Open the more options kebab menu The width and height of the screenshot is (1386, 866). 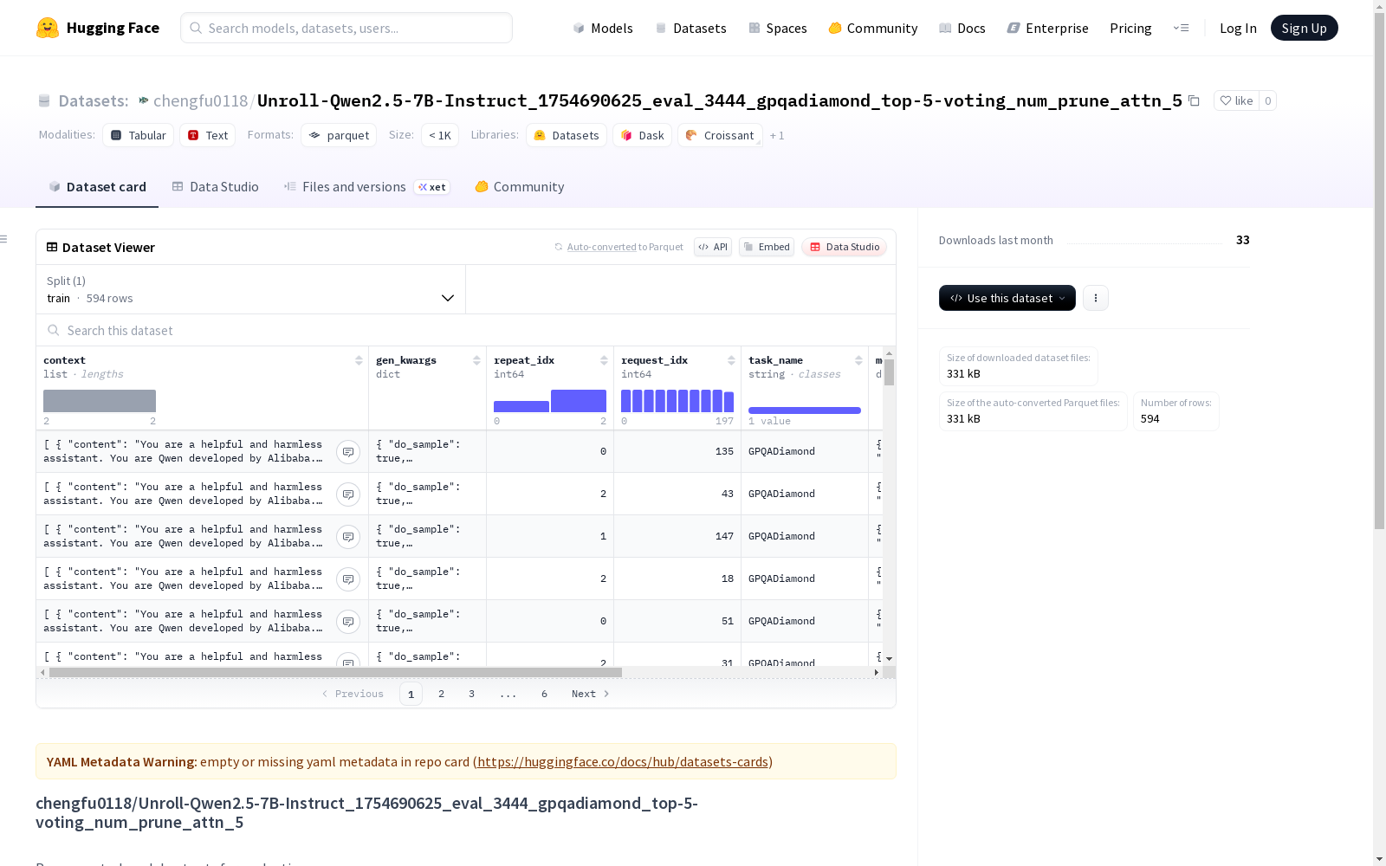(x=1096, y=298)
